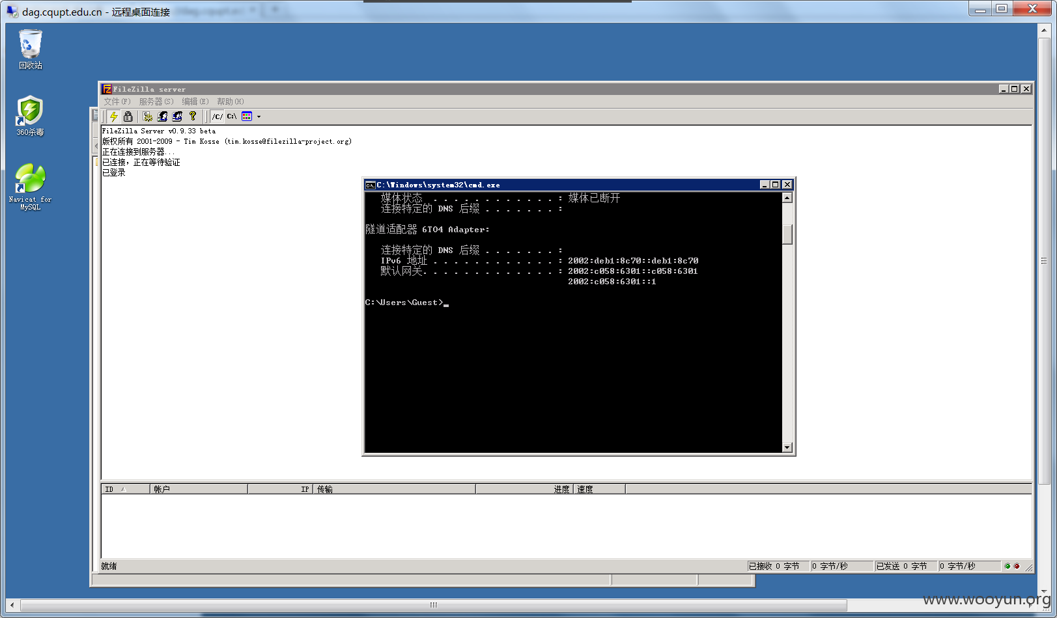Click the padlock lock-server icon
The width and height of the screenshot is (1057, 618).
[x=128, y=116]
